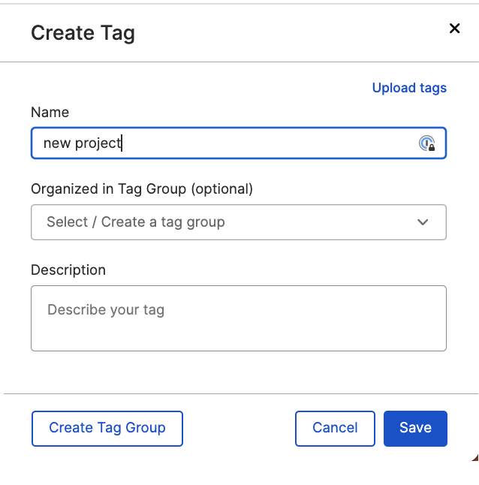Click the Organized in Tag Group label
The width and height of the screenshot is (479, 485).
click(142, 189)
